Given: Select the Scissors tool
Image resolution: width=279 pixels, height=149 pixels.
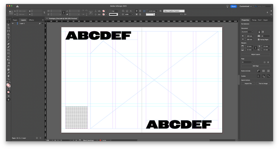Looking at the screenshot, I should [9, 56].
